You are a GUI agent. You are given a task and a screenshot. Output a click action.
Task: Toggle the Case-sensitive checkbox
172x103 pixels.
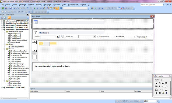tap(98, 37)
